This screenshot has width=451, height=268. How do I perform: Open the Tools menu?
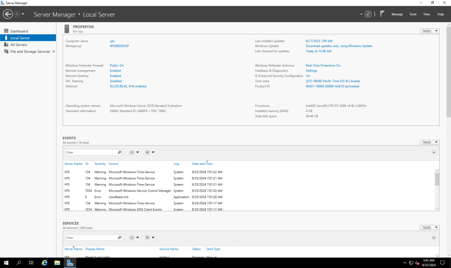[x=413, y=14]
